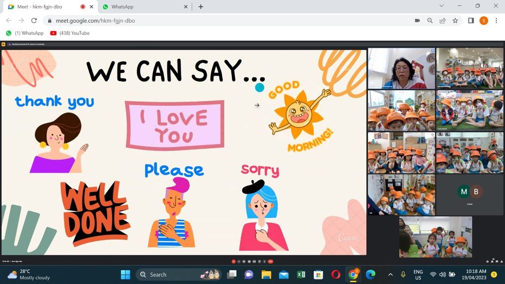Open the Mail app on taskbar
505x284 pixels.
pos(284,275)
